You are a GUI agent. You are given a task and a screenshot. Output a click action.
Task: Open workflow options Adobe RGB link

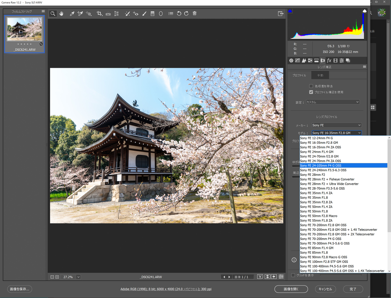[x=166, y=289]
